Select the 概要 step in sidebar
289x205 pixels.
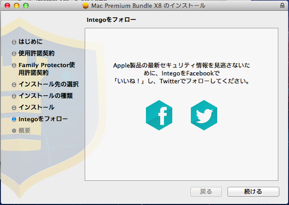click(24, 131)
